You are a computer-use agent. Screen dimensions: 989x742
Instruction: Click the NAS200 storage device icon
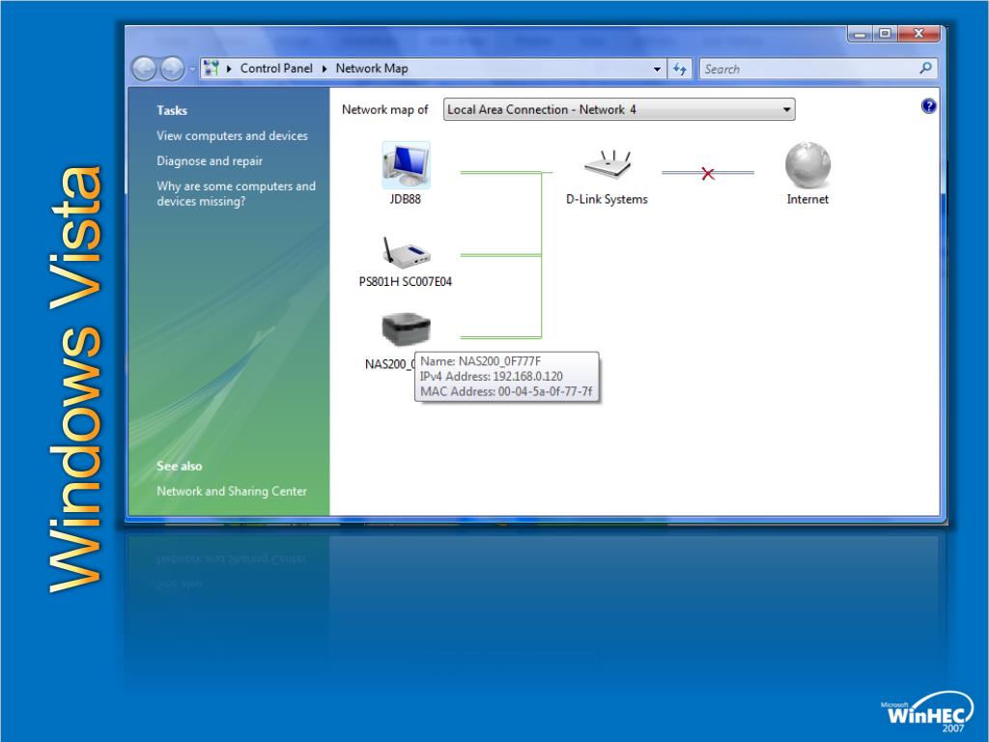[407, 328]
